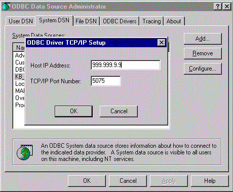Close the ODBC Data Source Administrator window

227,7
